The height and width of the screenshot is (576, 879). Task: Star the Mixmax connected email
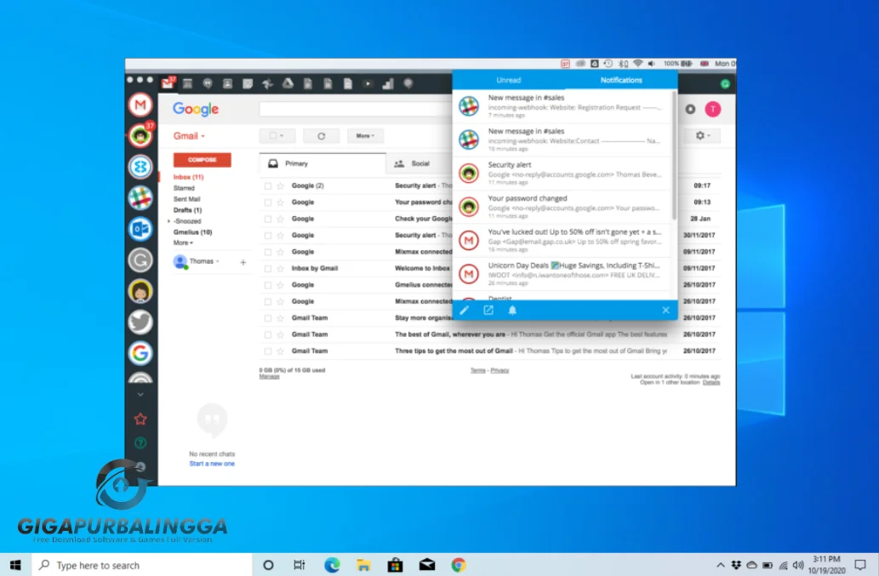coord(279,251)
